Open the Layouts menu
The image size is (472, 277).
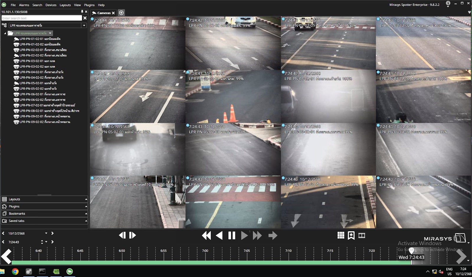click(65, 5)
